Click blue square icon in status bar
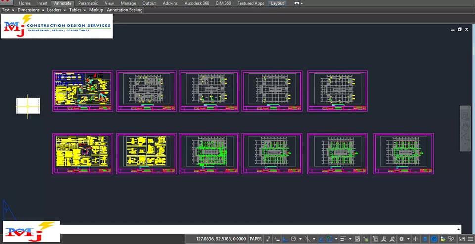The height and width of the screenshot is (244, 475). coord(425,239)
